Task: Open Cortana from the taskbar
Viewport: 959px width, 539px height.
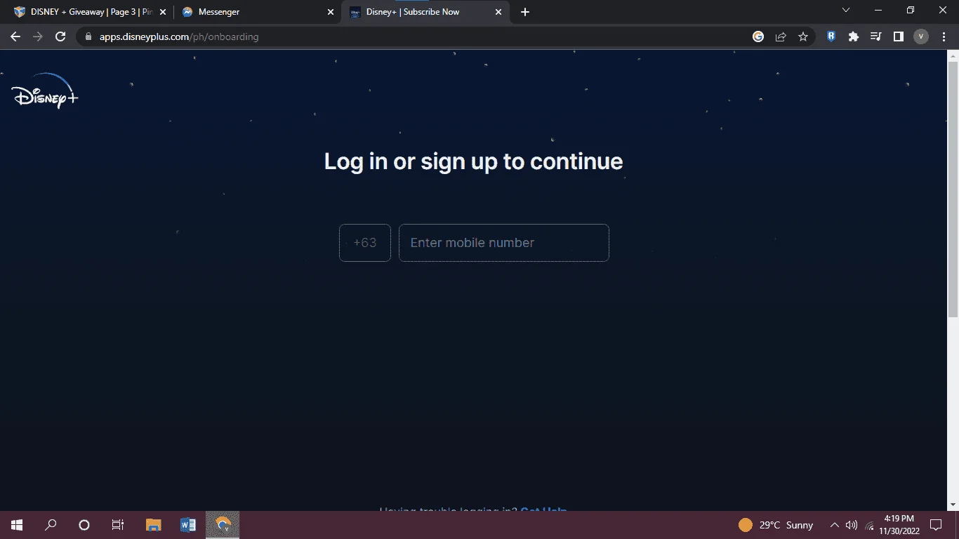Action: [x=84, y=525]
